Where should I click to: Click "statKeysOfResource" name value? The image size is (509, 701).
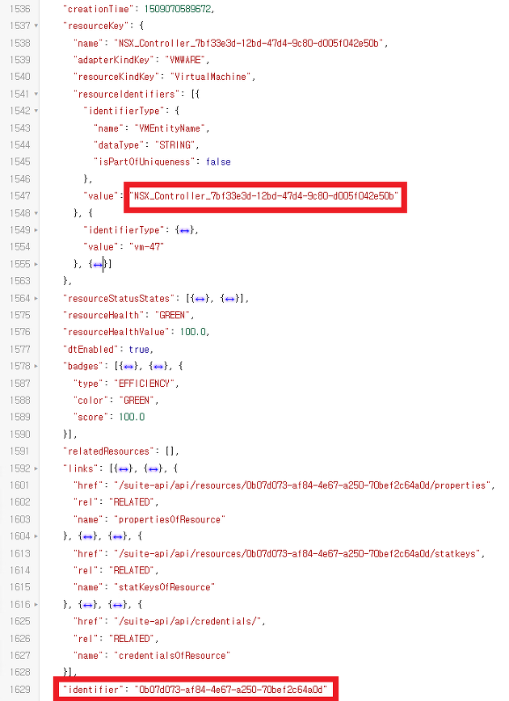tap(164, 587)
